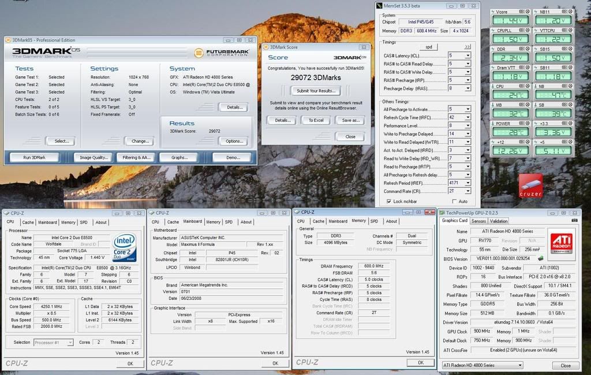This screenshot has height=375, width=591.
Task: Click the spd button in MemSet Timings
Action: pyautogui.click(x=429, y=47)
